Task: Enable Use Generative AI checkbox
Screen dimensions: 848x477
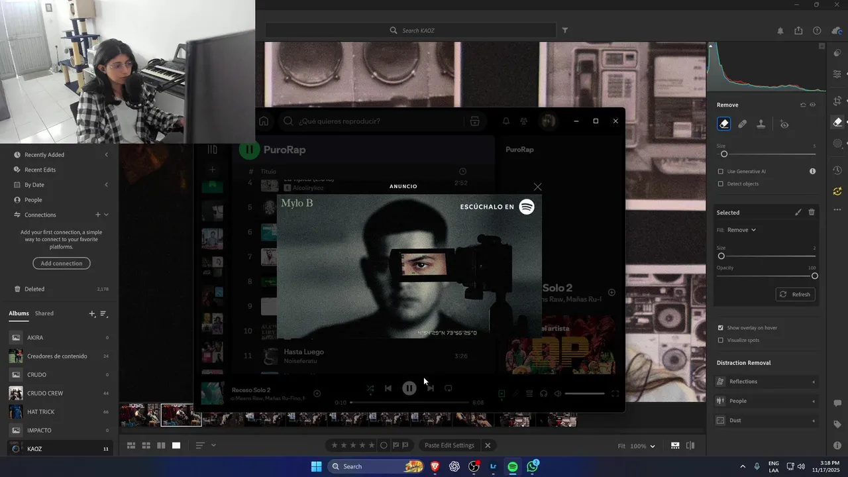Action: click(721, 171)
